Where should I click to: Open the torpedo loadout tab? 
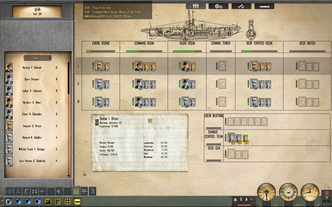point(264,6)
